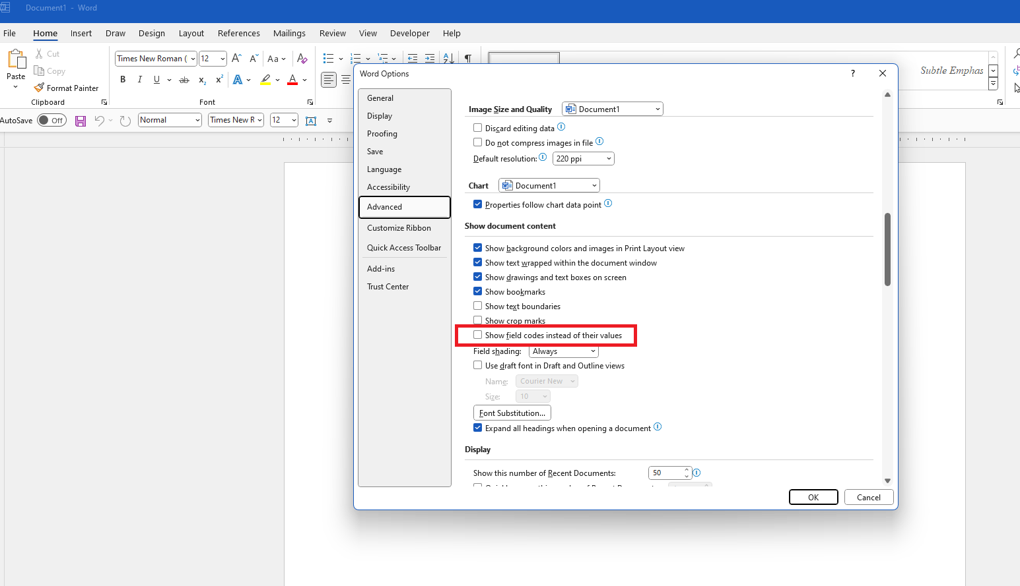Toggle strikethrough formatting
The width and height of the screenshot is (1020, 586).
click(x=184, y=79)
